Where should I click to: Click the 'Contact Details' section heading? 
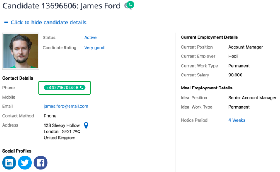click(x=18, y=78)
